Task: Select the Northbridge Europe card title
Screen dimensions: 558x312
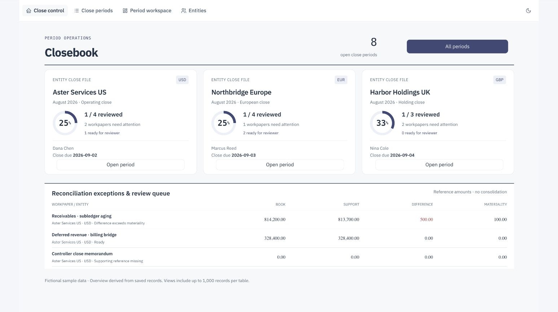Action: (241, 92)
